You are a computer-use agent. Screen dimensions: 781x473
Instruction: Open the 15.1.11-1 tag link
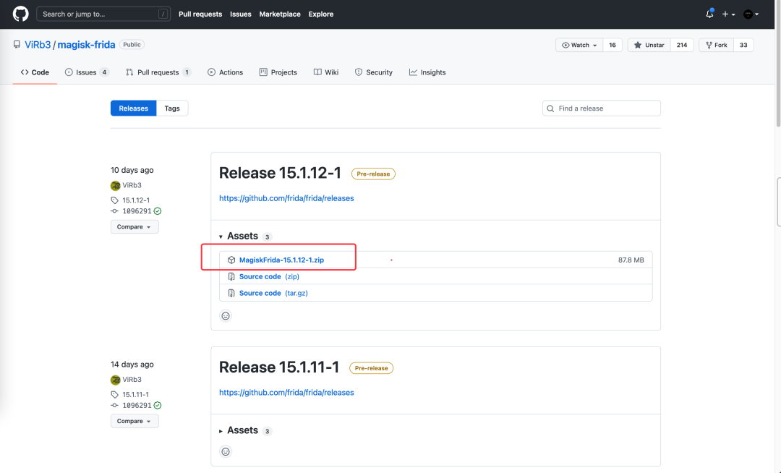(135, 394)
